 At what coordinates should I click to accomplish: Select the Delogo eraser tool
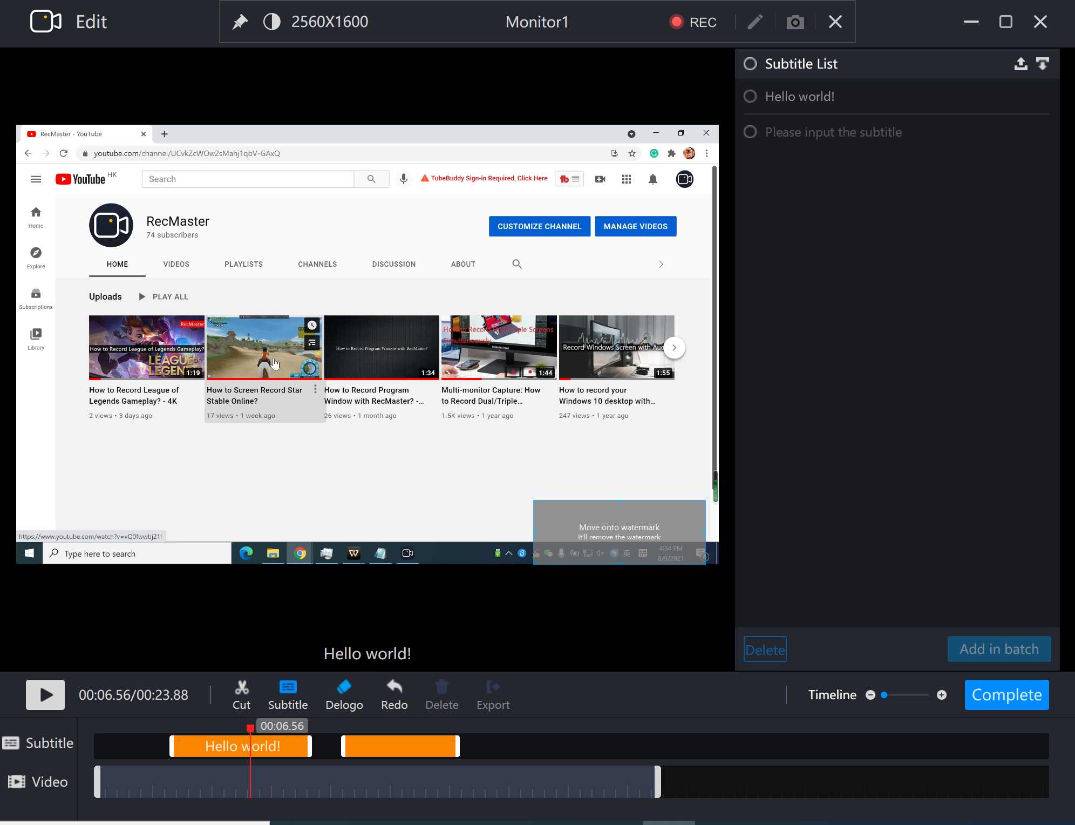[x=344, y=695]
